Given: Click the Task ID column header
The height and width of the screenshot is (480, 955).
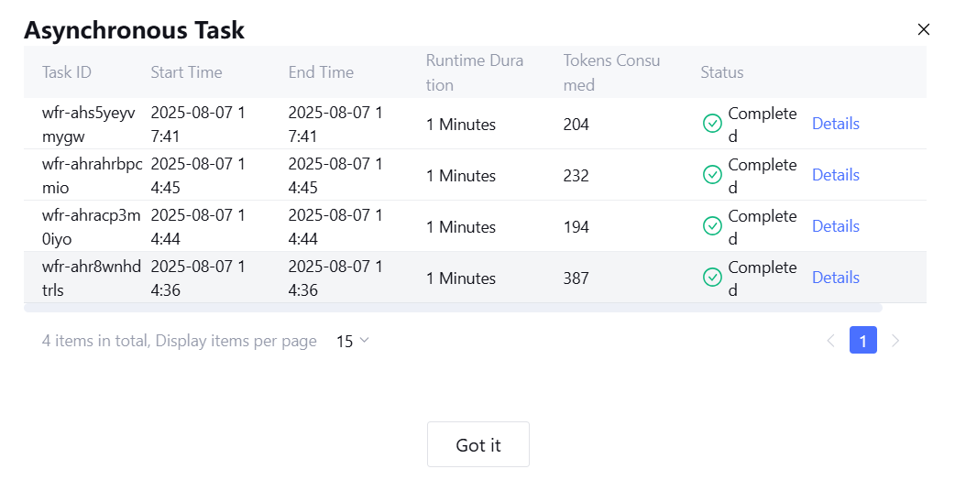Looking at the screenshot, I should pyautogui.click(x=67, y=72).
